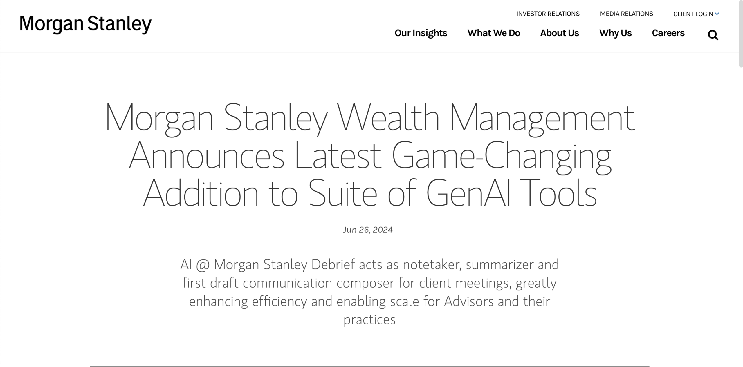Go to Investor Relations
Image resolution: width=743 pixels, height=367 pixels.
(x=548, y=14)
